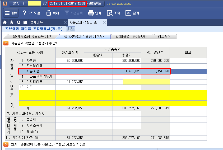The image size is (223, 150).
Task: Click the ⑤기말잔액 column header
Action: tap(155, 53)
